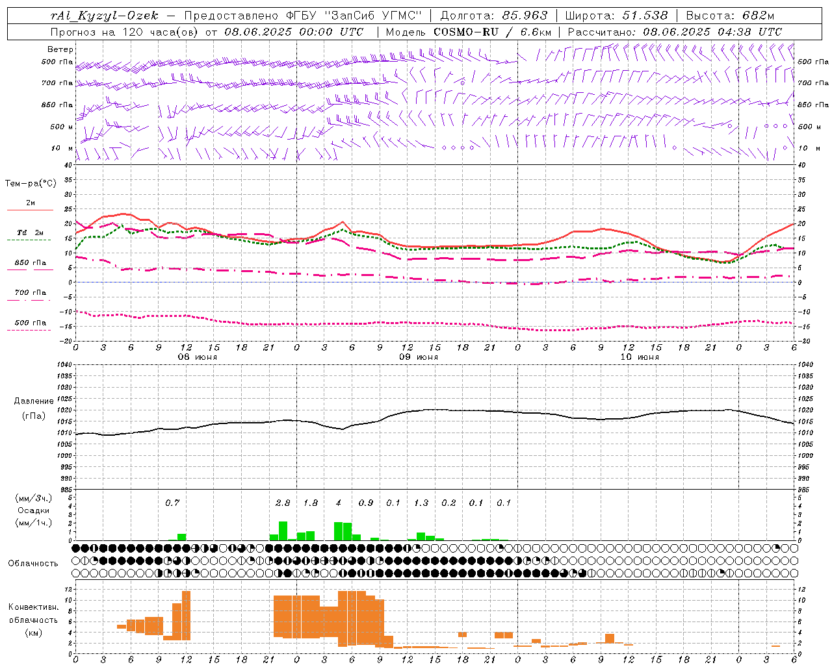Click the (мм/1ч.) precipitation unit label
The width and height of the screenshot is (832, 665).
click(34, 523)
